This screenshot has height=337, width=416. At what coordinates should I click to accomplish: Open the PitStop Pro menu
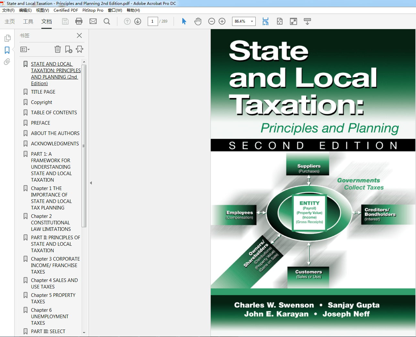93,10
